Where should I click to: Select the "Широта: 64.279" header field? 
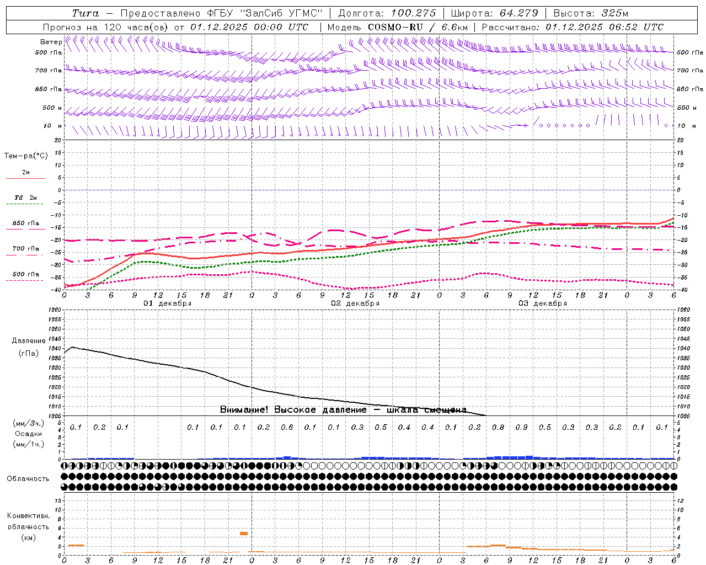click(494, 13)
